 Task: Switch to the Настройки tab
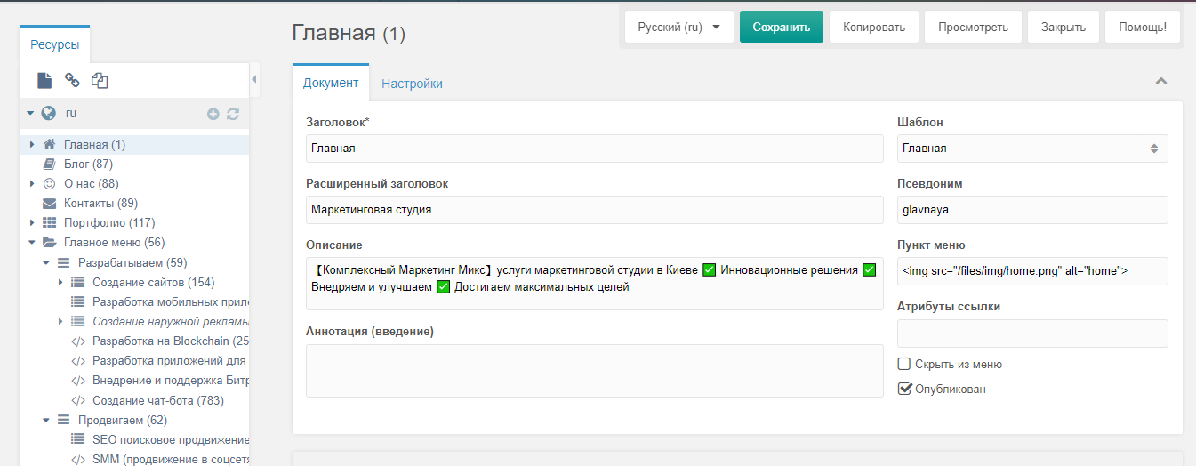click(x=412, y=84)
